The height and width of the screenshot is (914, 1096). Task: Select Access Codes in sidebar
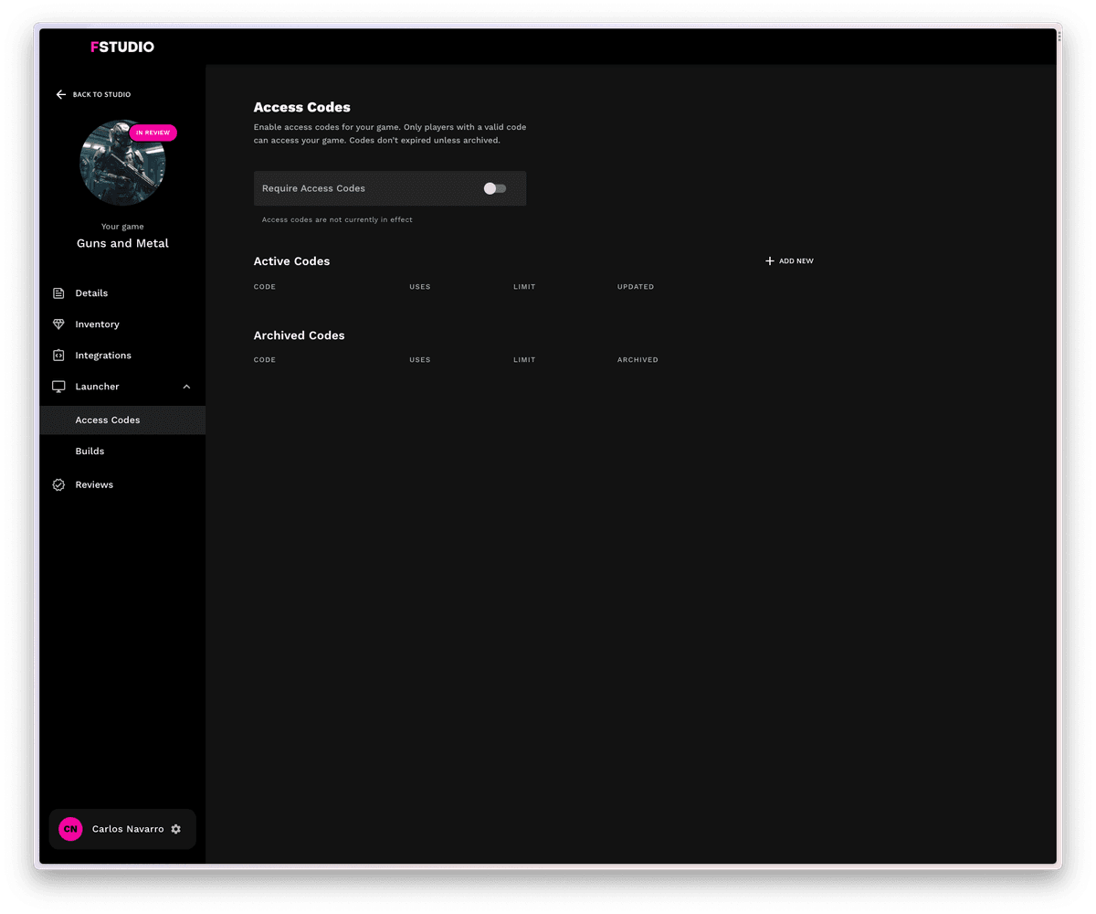(x=122, y=420)
